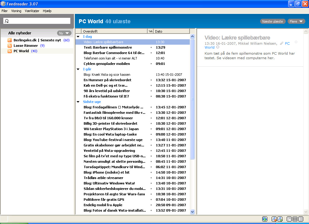The height and width of the screenshot is (224, 309).
Task: Select the leftmost pane layout icon
Action: [289, 219]
